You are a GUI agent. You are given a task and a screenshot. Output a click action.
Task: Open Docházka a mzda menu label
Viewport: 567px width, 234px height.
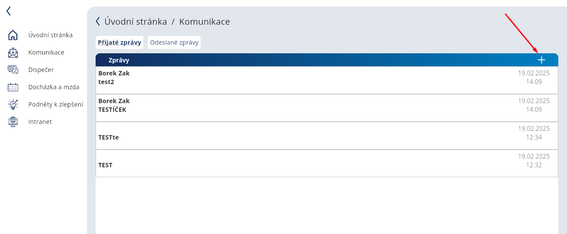[54, 87]
